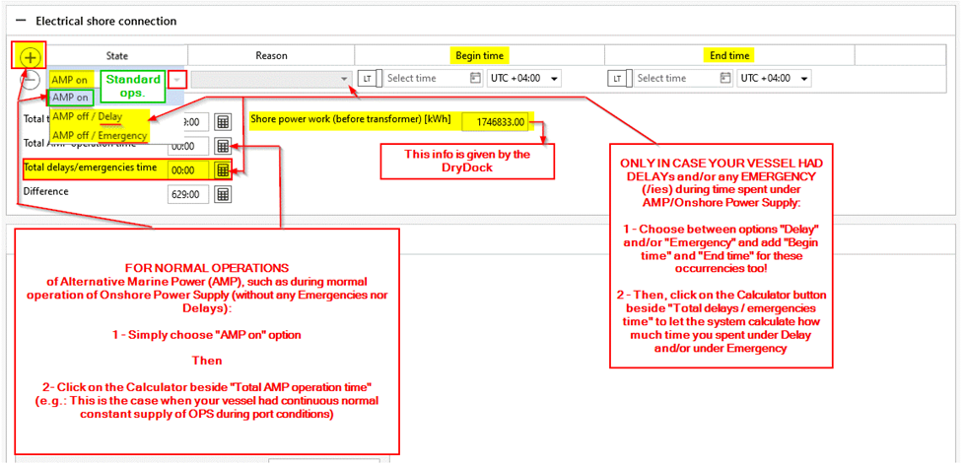The width and height of the screenshot is (961, 466).
Task: Select 'AMP on' option in dropdown list
Action: [71, 97]
